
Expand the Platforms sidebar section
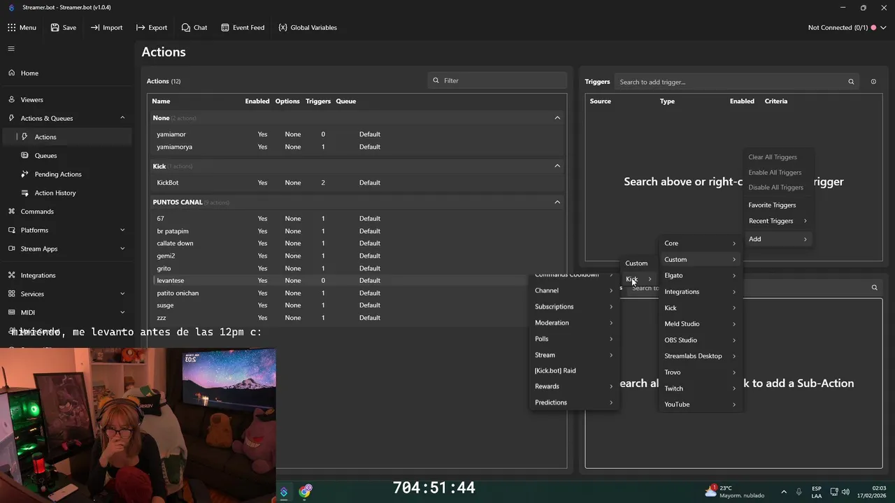122,230
